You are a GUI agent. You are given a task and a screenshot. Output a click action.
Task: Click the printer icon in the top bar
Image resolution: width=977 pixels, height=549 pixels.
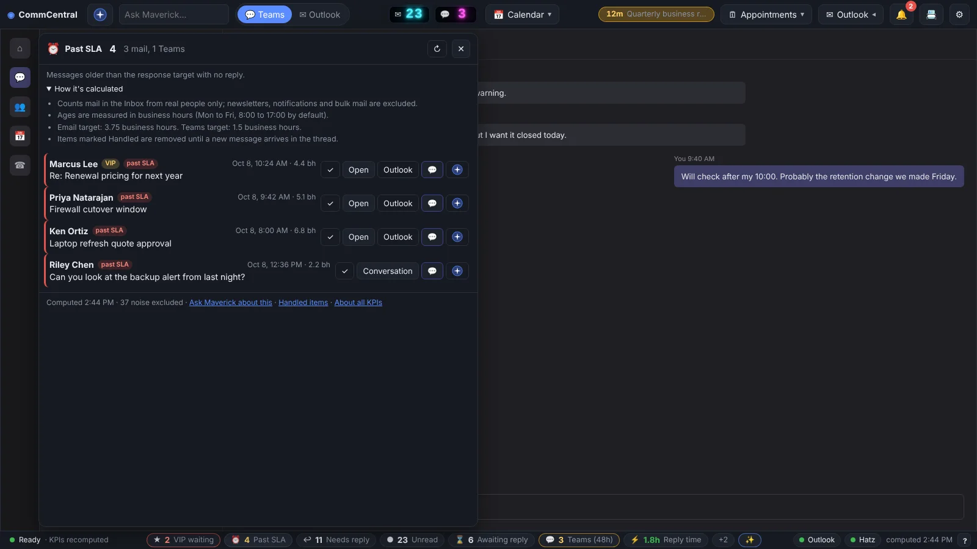coord(931,15)
